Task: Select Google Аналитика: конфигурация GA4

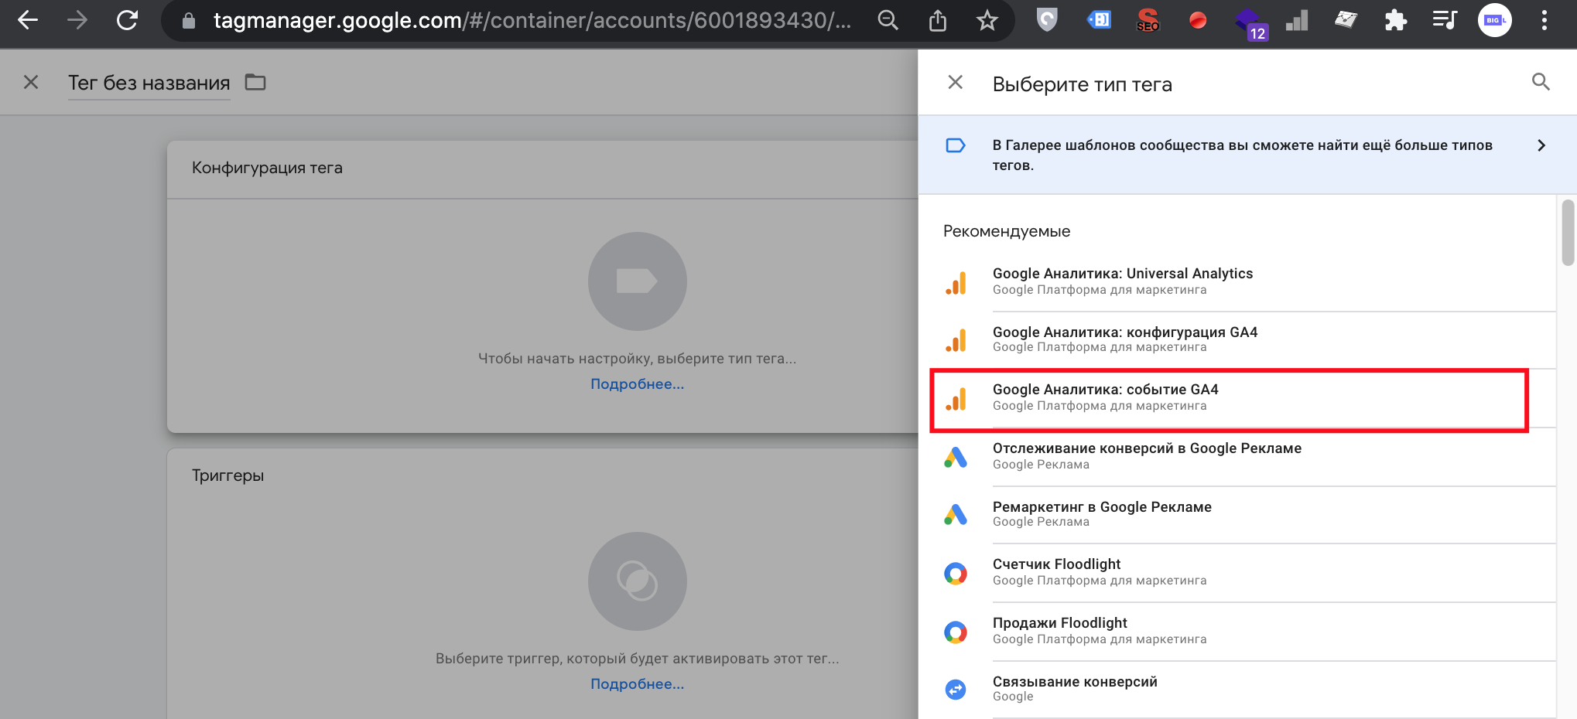Action: (1124, 339)
